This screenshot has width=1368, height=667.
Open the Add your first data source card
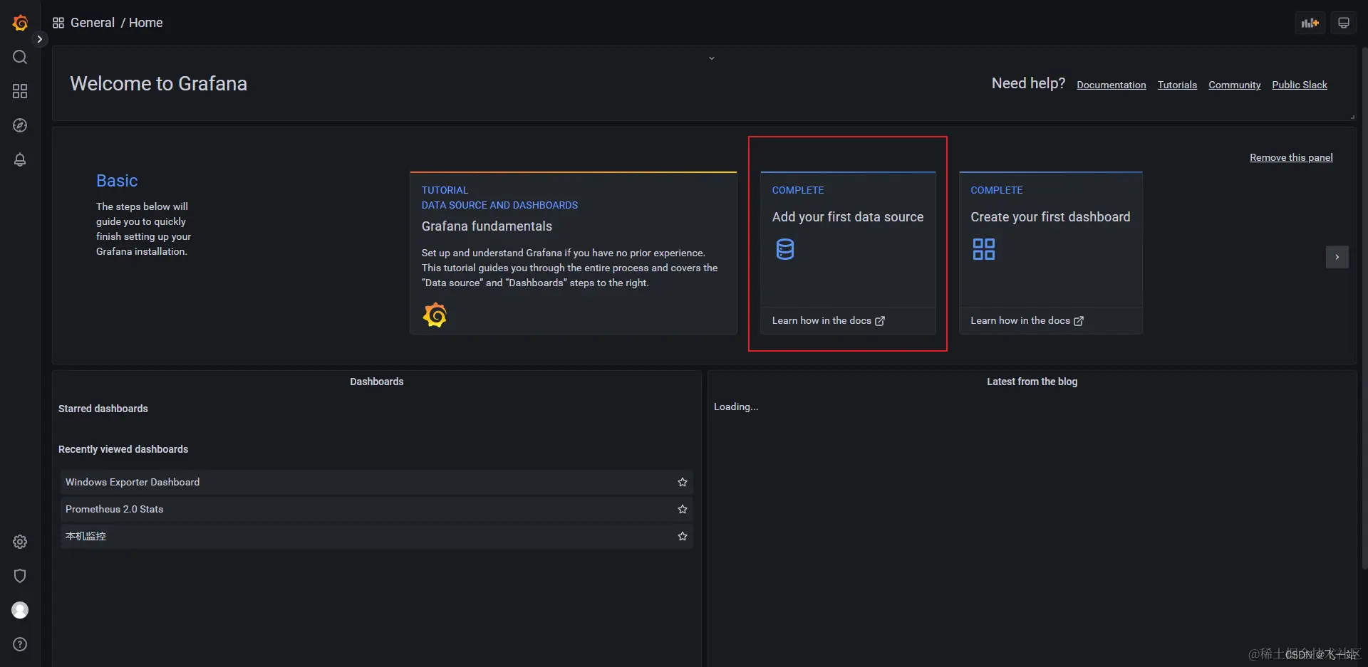(x=848, y=253)
